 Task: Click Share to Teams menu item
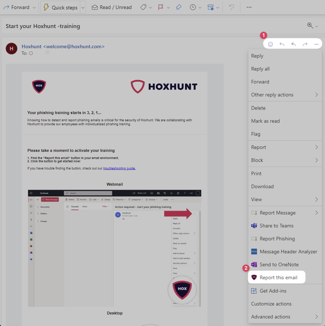click(285, 226)
